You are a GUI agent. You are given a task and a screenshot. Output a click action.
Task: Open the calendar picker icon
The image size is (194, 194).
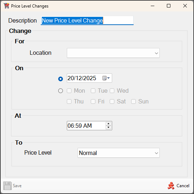tap(106, 78)
